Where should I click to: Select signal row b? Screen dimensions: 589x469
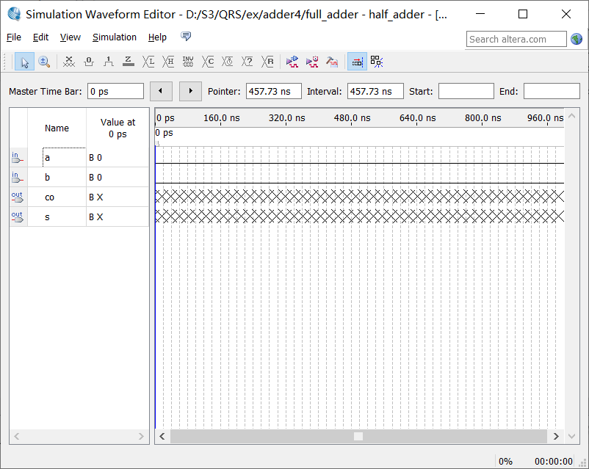coord(79,177)
